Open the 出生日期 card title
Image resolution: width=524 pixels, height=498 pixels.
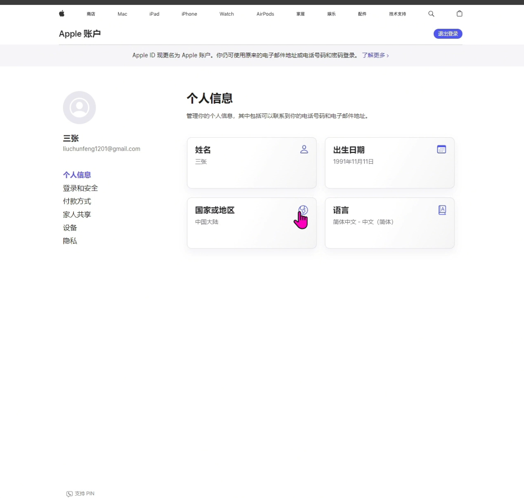349,150
